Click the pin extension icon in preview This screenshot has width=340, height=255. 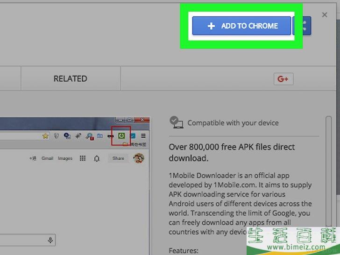(78, 136)
